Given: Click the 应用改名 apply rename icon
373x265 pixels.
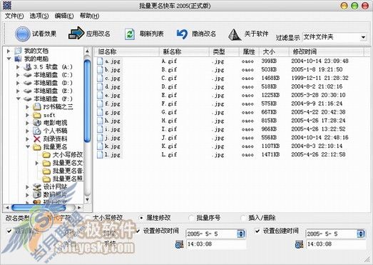Looking at the screenshot, I should tap(76, 34).
